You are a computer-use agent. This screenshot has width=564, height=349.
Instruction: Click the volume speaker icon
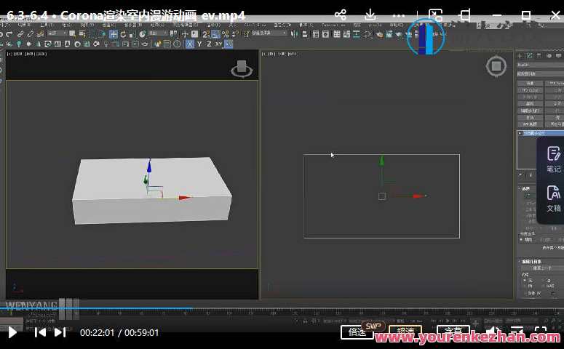493,332
